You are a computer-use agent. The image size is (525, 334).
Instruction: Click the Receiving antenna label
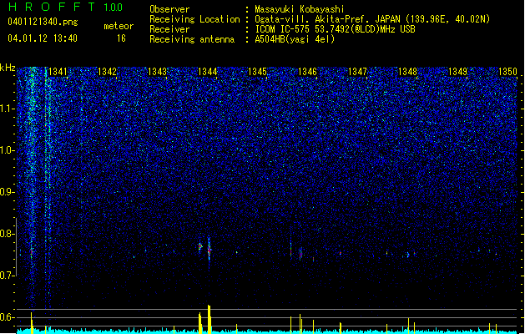pos(192,39)
